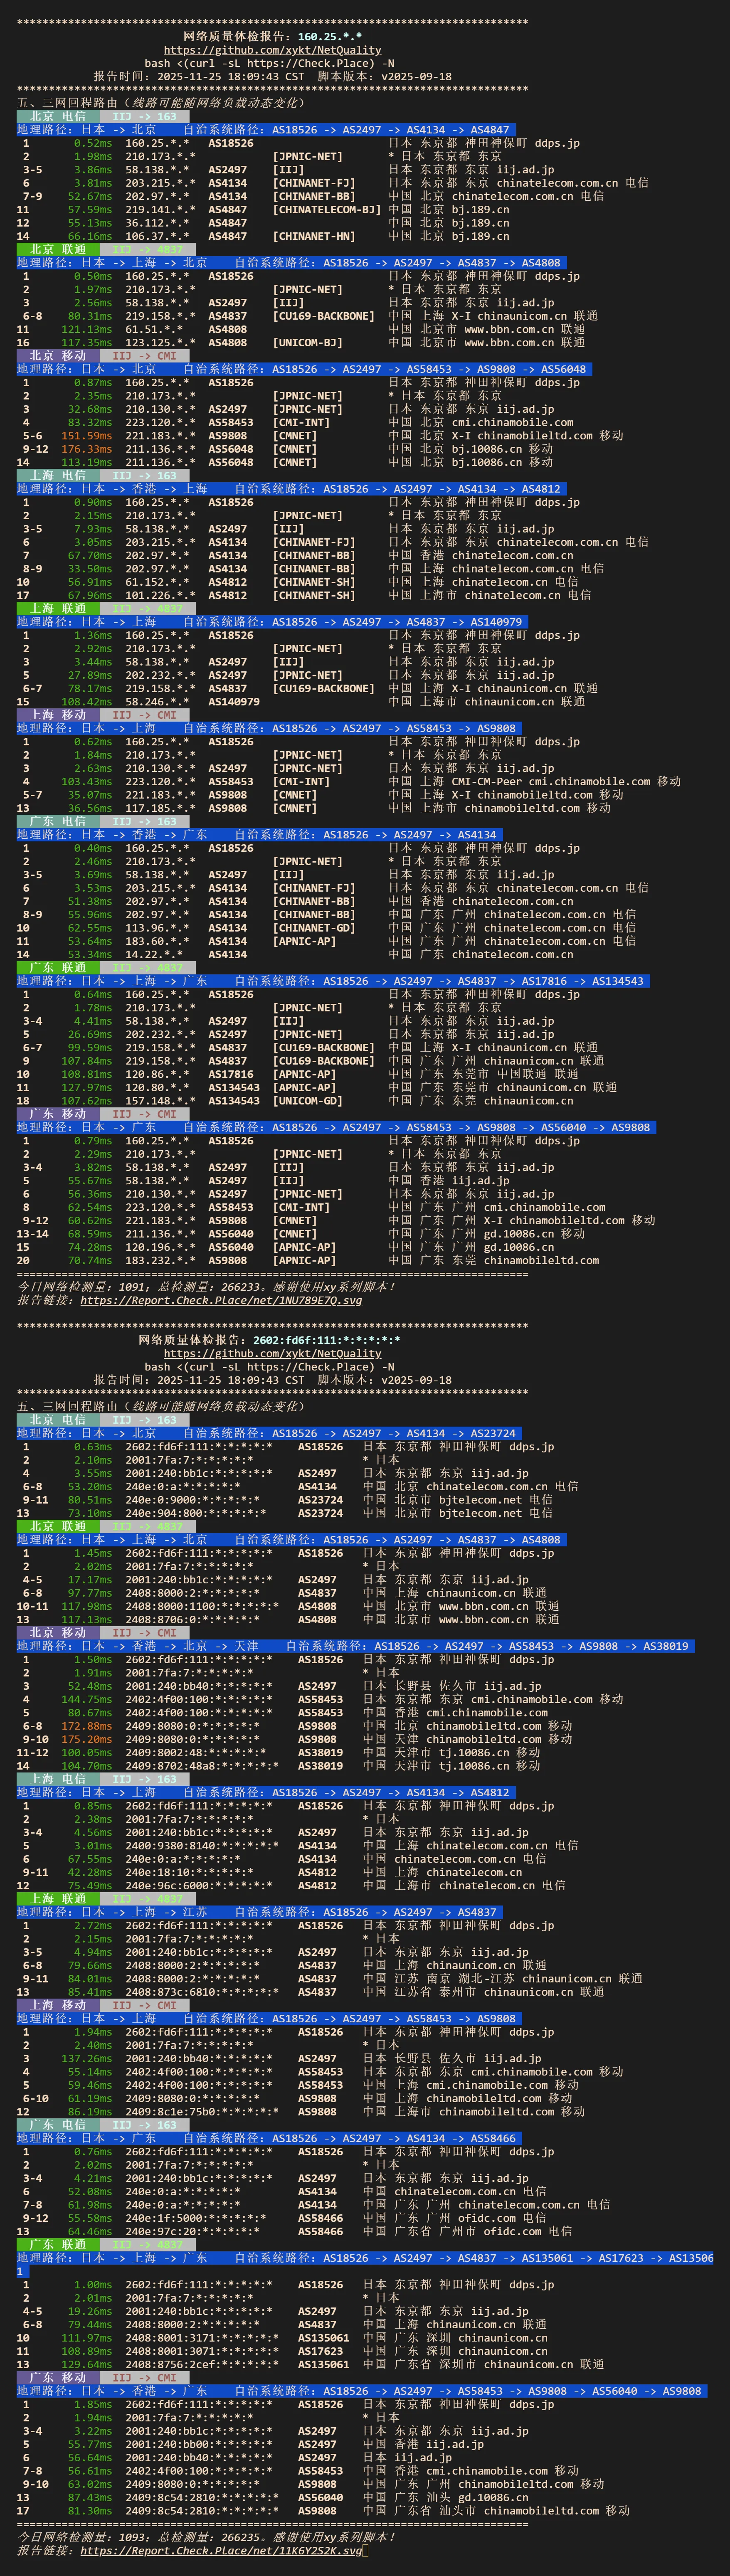Click the summary line showing 总检测量 266233
Viewport: 730px width, 2576px height.
coord(207,1287)
